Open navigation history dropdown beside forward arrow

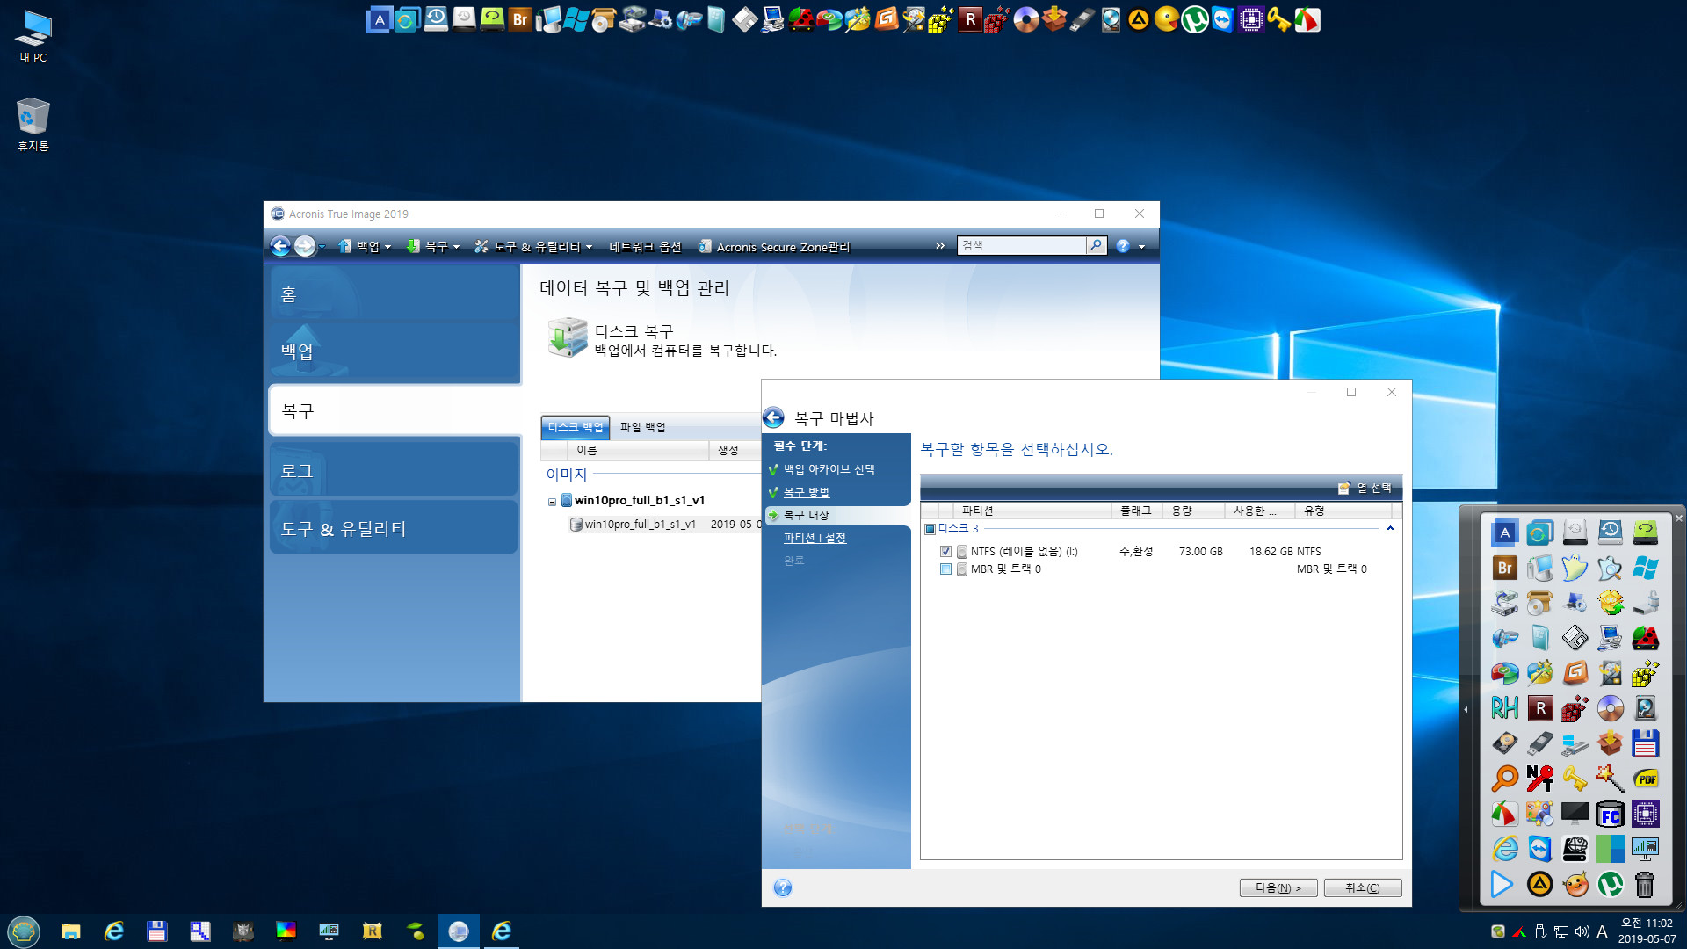(322, 247)
